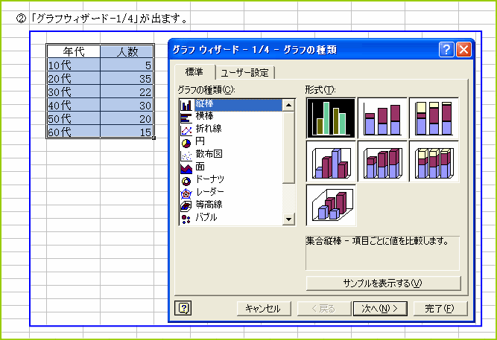
Task: Select the ドーナツ doughnut chart icon
Action: (186, 181)
